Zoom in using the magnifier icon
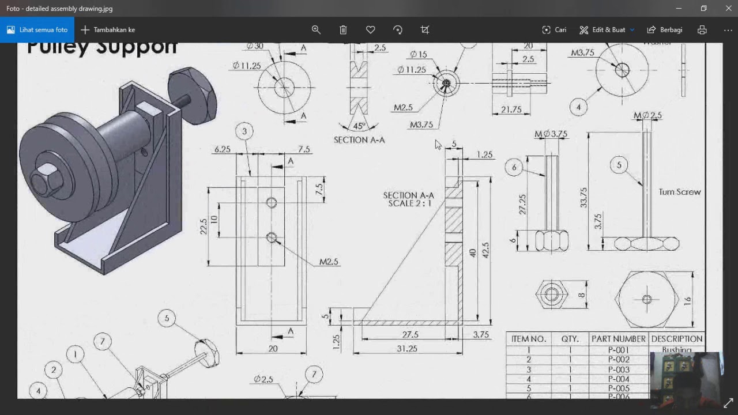The width and height of the screenshot is (738, 415). [316, 29]
